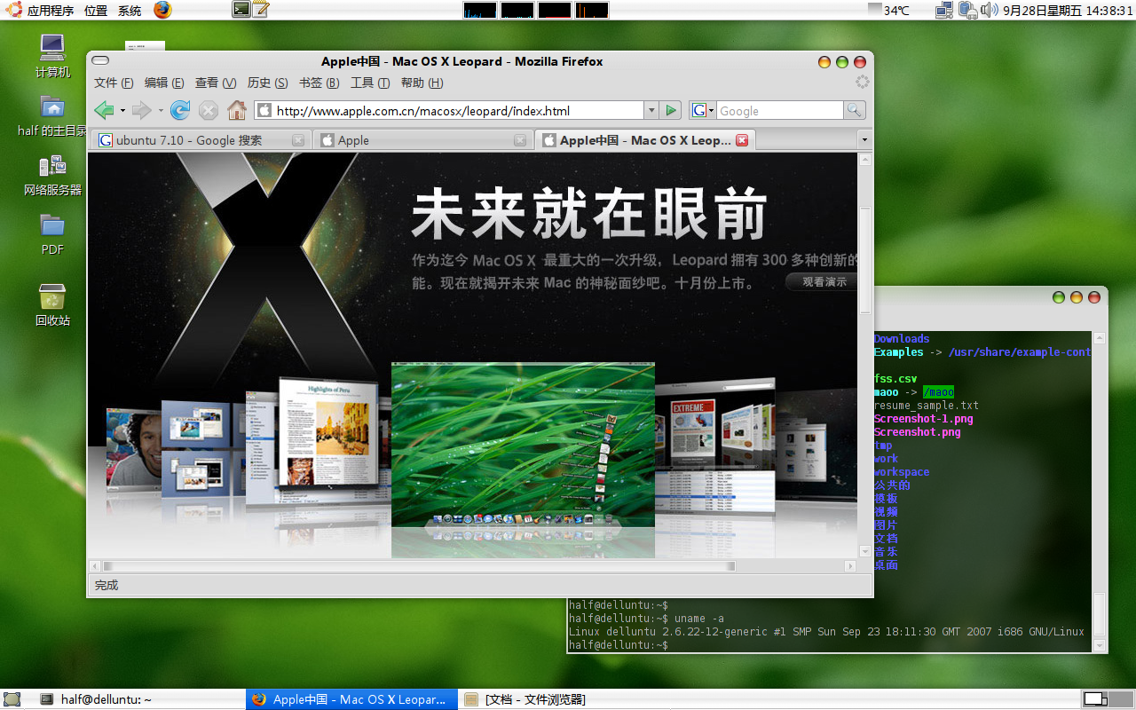
Task: Open the 书签 menu in Firefox
Action: 319,83
